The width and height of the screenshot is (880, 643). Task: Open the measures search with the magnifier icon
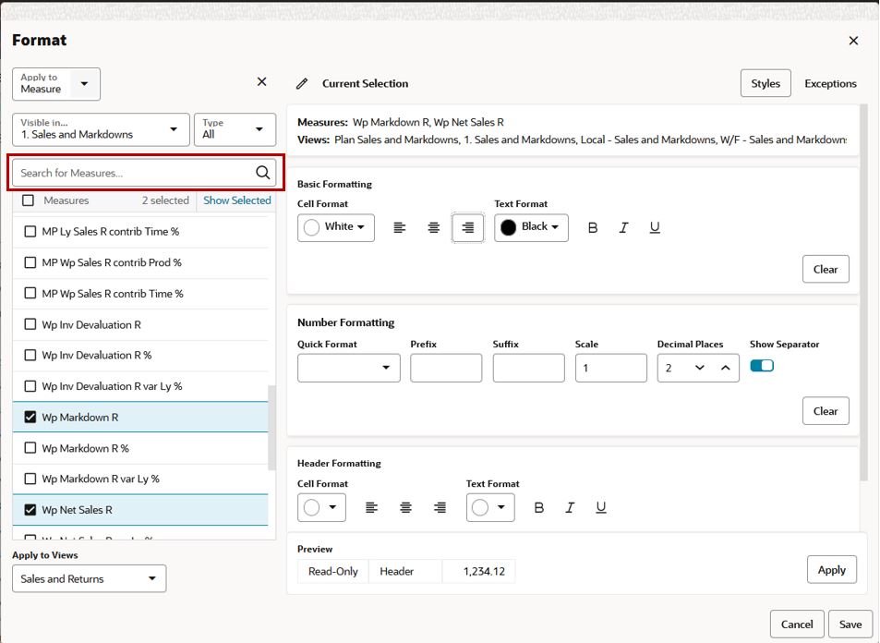pyautogui.click(x=262, y=172)
